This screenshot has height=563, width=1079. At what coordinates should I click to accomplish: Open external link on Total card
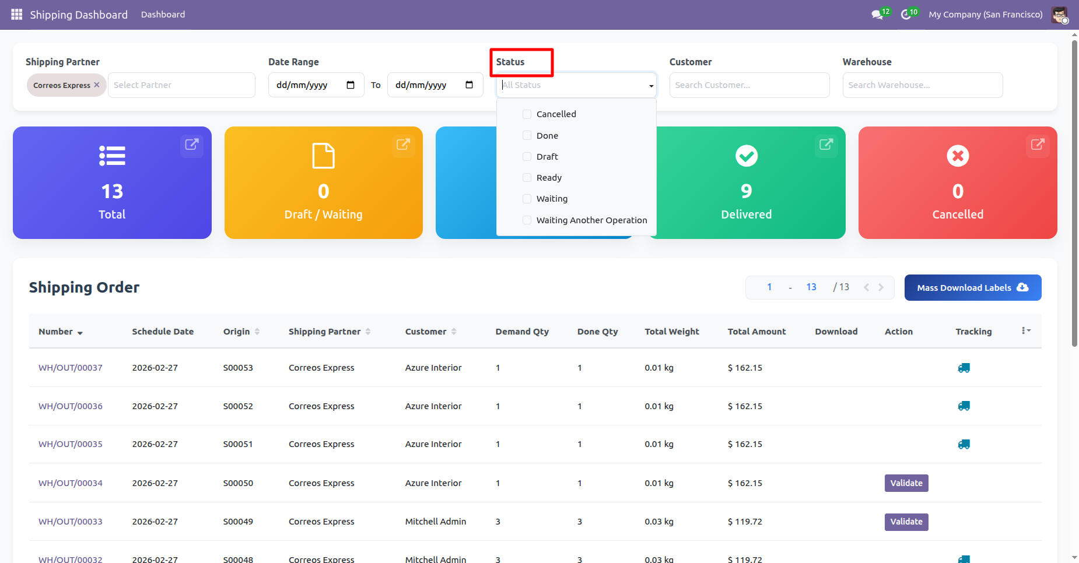(x=192, y=145)
